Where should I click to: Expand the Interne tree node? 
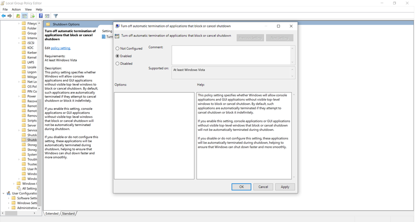click(x=19, y=38)
